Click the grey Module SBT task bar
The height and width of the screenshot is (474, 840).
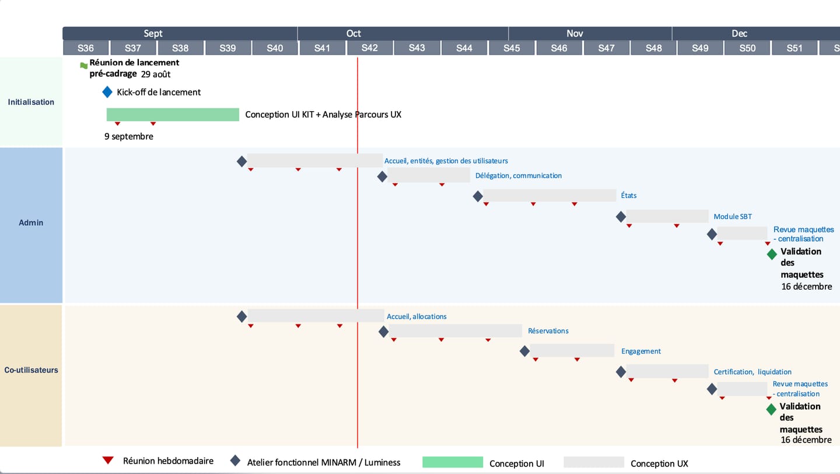coord(667,216)
